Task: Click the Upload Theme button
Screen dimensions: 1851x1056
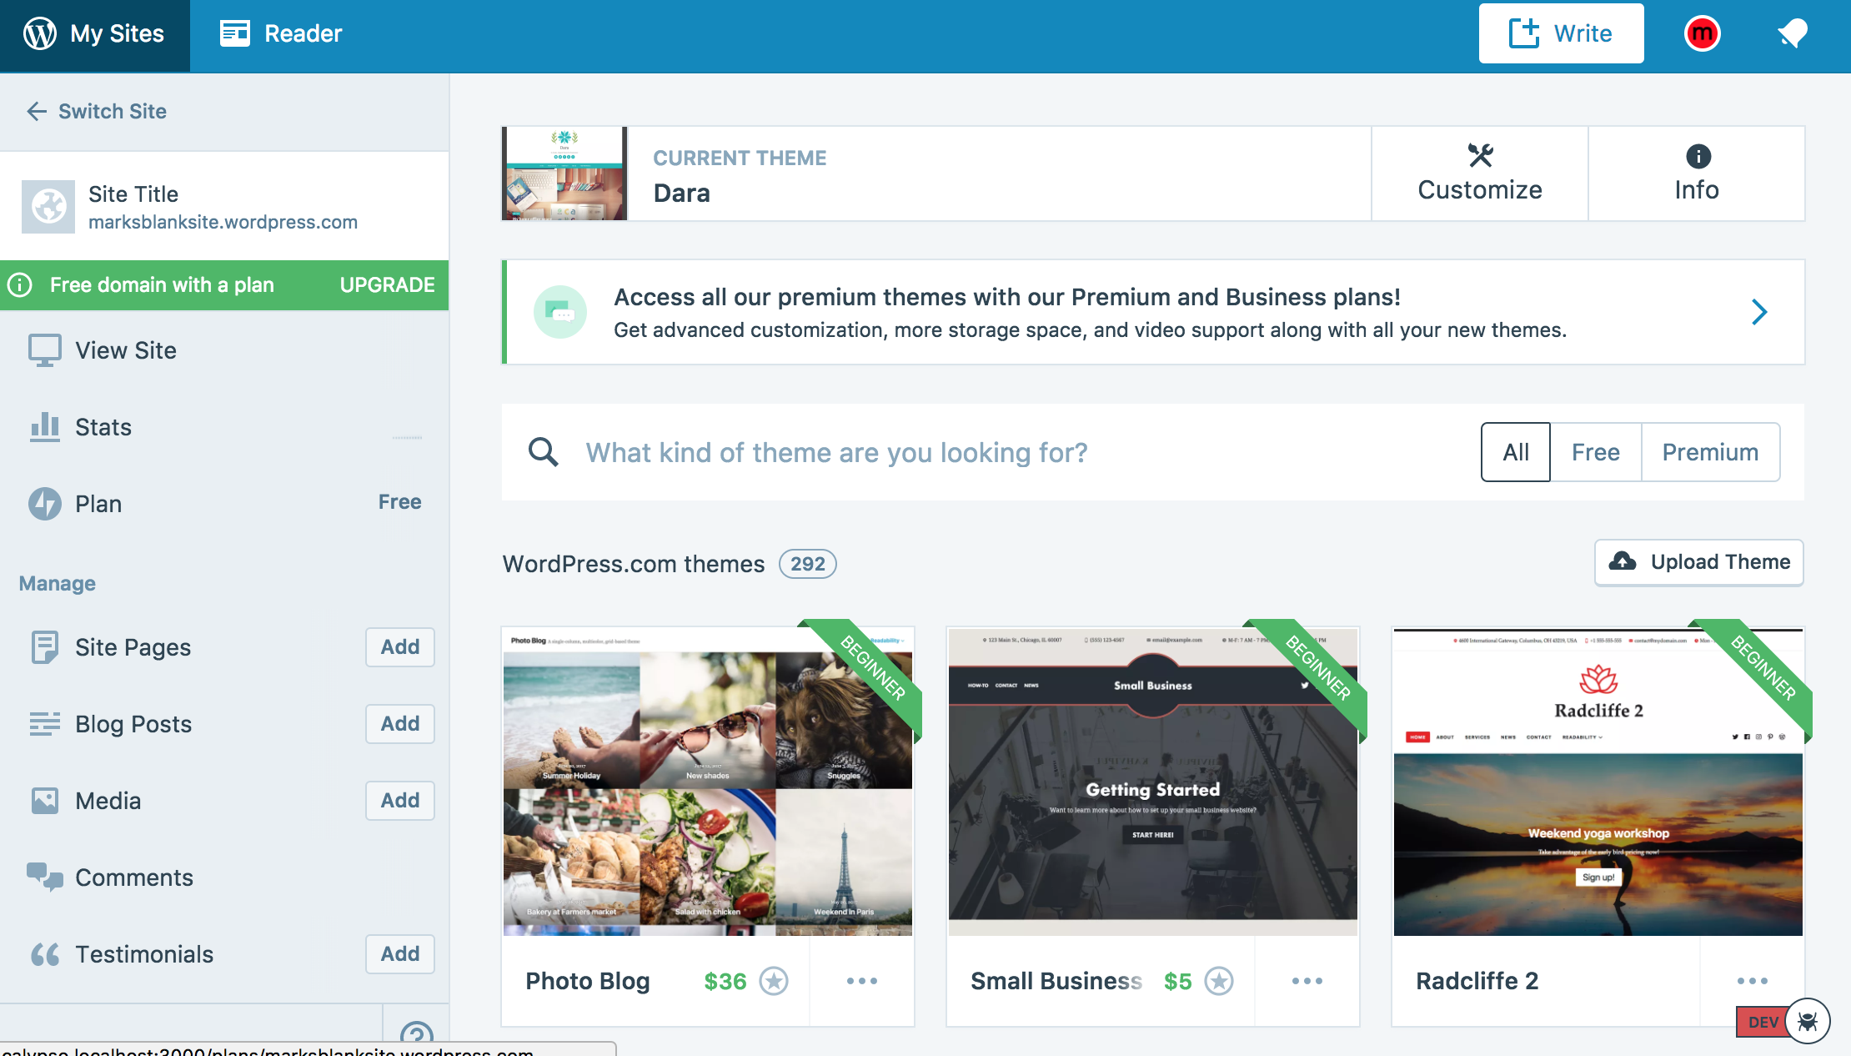Action: (1698, 562)
